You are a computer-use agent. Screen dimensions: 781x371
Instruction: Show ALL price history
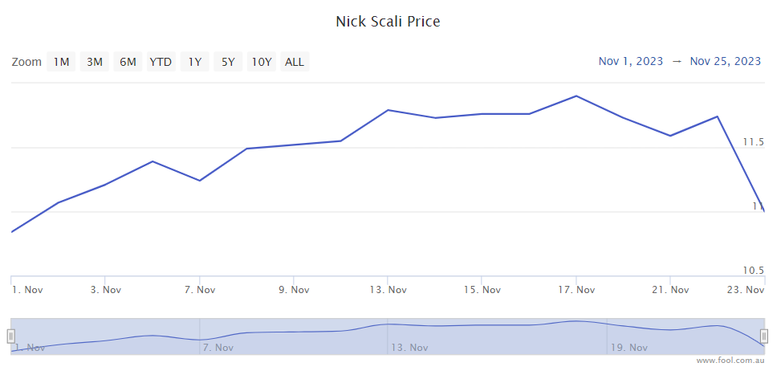coord(295,62)
